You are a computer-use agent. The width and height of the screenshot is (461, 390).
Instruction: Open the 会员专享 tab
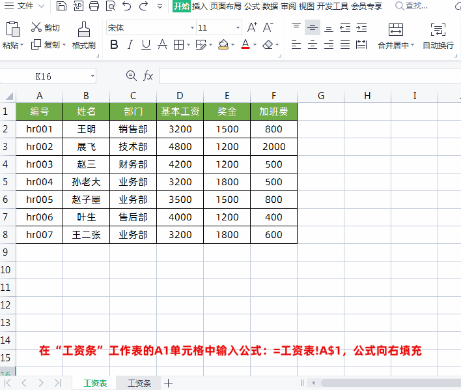tap(367, 6)
